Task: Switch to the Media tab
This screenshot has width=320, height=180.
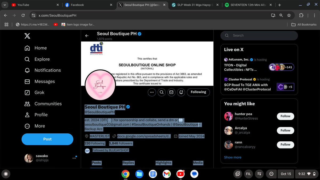Action: [198, 163]
